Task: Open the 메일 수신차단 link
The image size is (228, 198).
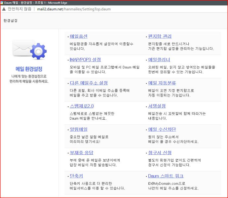Action: point(162,129)
